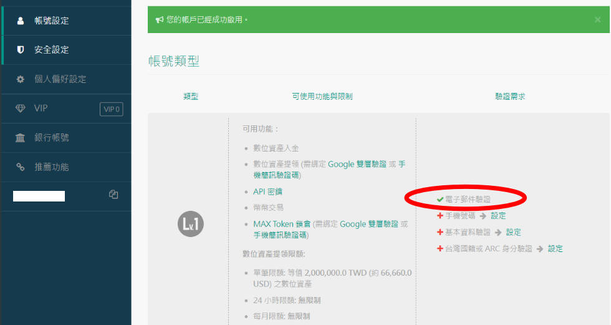Open the 安全設定 menu item
This screenshot has height=325, width=611.
tap(66, 50)
